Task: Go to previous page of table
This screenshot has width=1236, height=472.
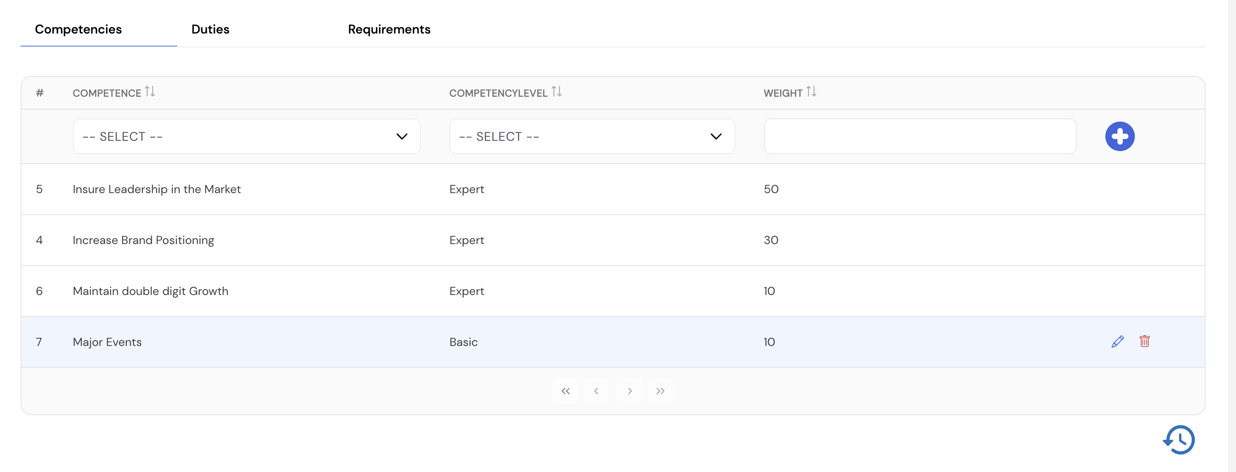Action: 597,391
